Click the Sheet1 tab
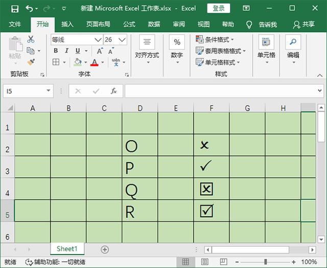This screenshot has height=268, width=327. pos(67,249)
